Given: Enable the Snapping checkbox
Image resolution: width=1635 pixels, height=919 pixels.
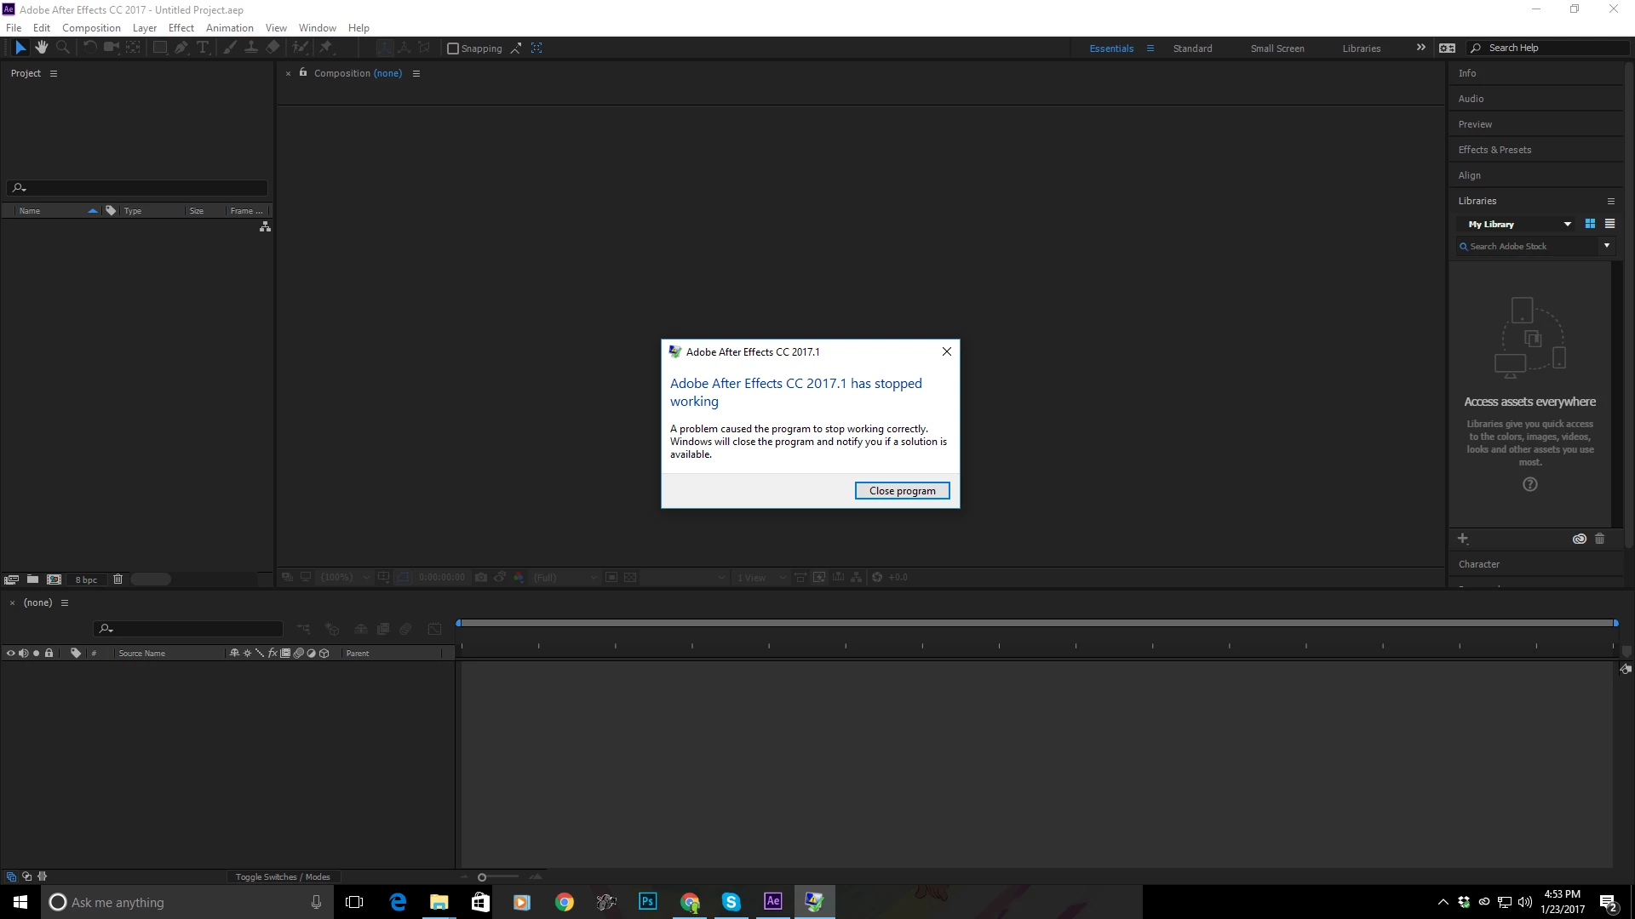Looking at the screenshot, I should pos(453,49).
